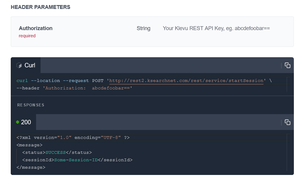Click the HEADER PARAMETERS heading
This screenshot has width=304, height=183.
coord(41,7)
